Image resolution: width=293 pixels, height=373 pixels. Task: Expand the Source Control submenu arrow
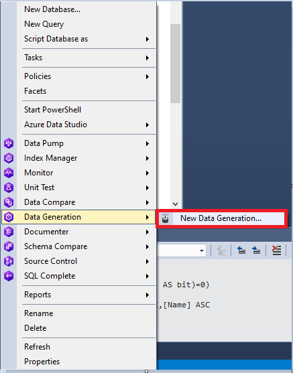pos(148,262)
